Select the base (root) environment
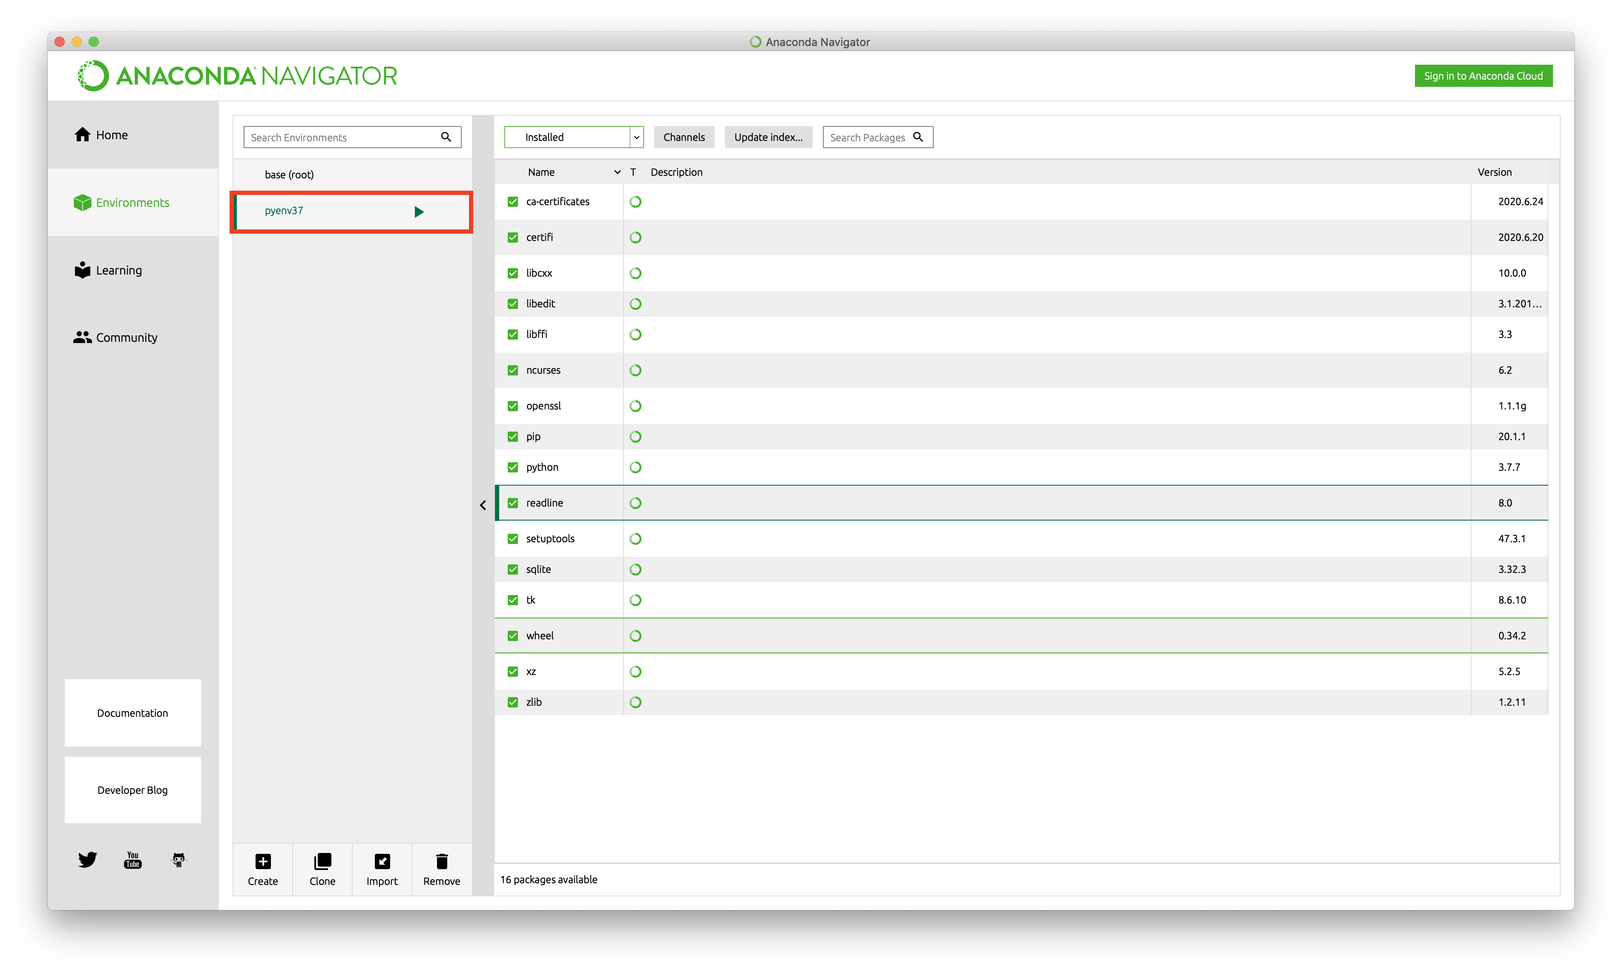The image size is (1622, 973). [x=352, y=175]
